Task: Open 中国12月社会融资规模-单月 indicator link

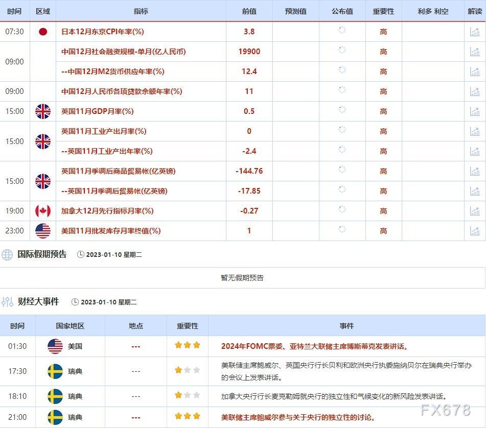Action: pos(123,52)
